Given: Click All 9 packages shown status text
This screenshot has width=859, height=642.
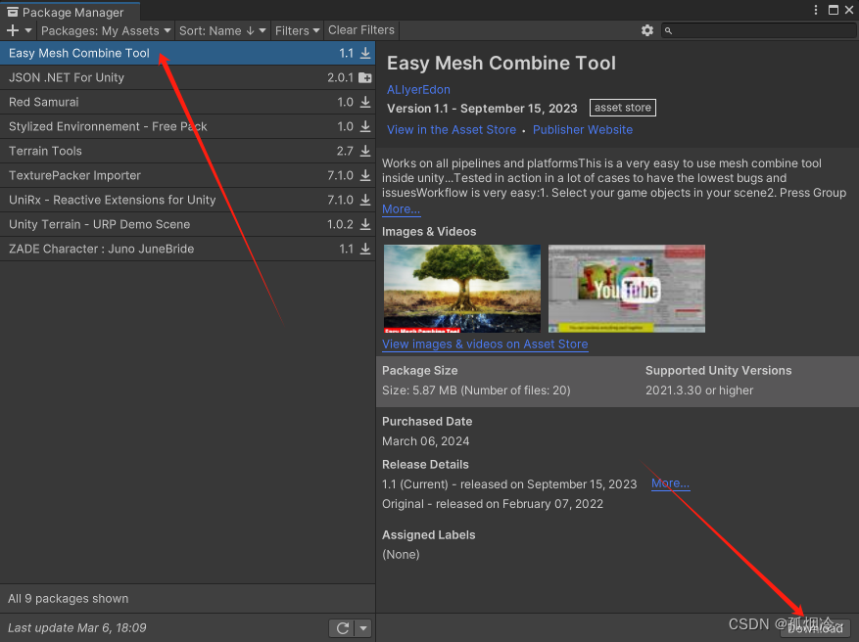Looking at the screenshot, I should pyautogui.click(x=68, y=599).
